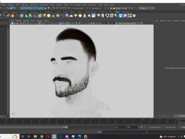This screenshot has width=185, height=139.
Task: Open Windows menu in menu bar
Action: coord(11,5)
